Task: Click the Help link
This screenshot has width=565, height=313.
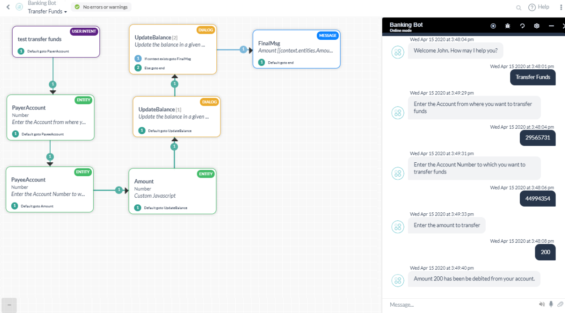Action: (539, 7)
